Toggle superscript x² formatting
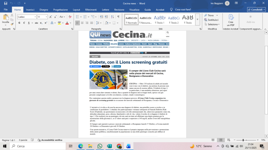This screenshot has height=150, width=268. pyautogui.click(x=46, y=23)
